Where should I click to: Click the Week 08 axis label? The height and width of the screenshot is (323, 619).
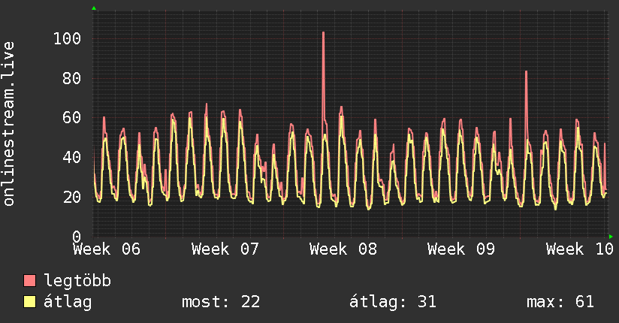pyautogui.click(x=343, y=249)
